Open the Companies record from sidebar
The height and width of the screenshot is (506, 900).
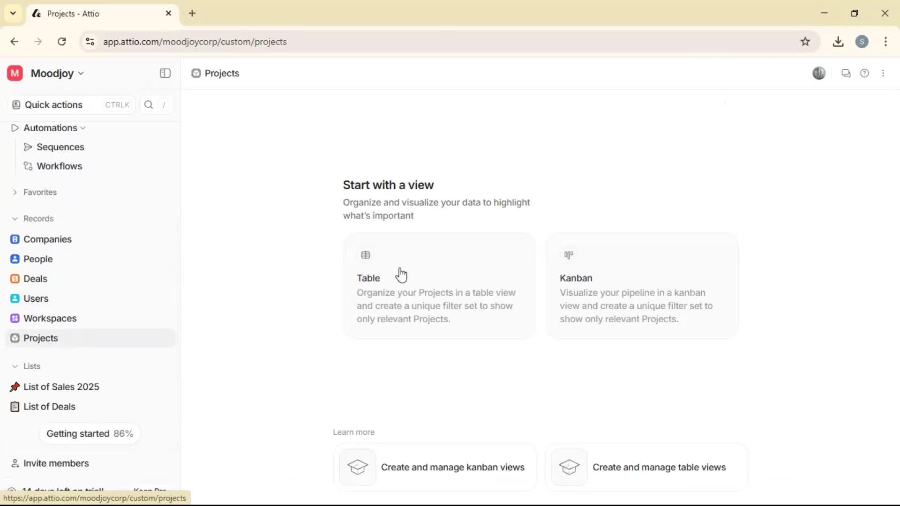47,239
